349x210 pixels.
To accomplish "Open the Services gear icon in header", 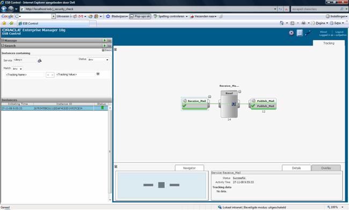I will 291,33.
